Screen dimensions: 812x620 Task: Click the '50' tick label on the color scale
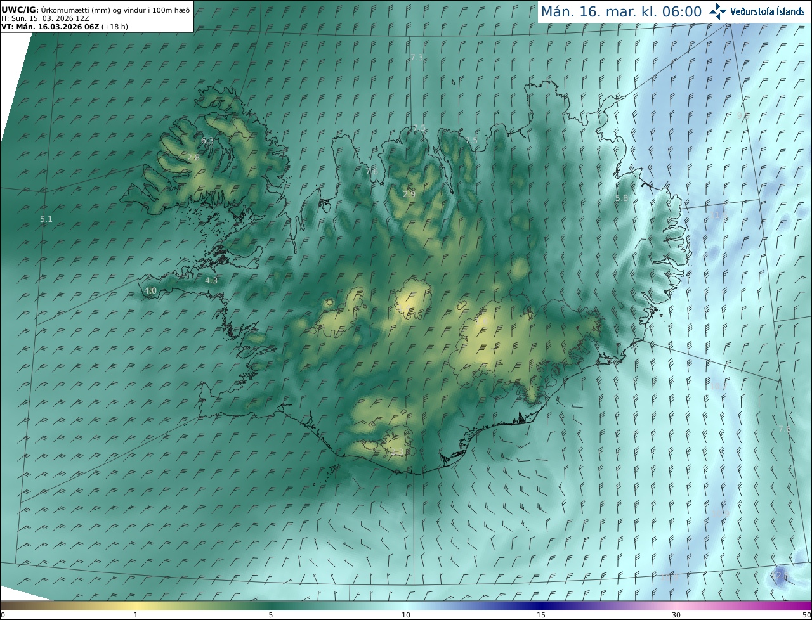[x=807, y=615]
